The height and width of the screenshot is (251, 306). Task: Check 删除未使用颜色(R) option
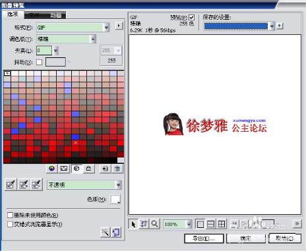point(10,215)
